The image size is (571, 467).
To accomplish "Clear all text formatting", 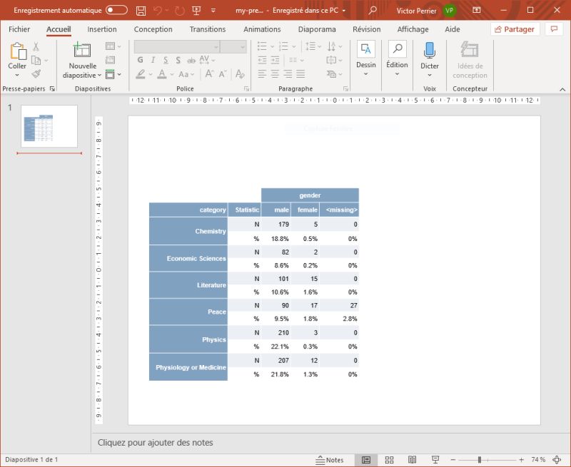I will (240, 74).
